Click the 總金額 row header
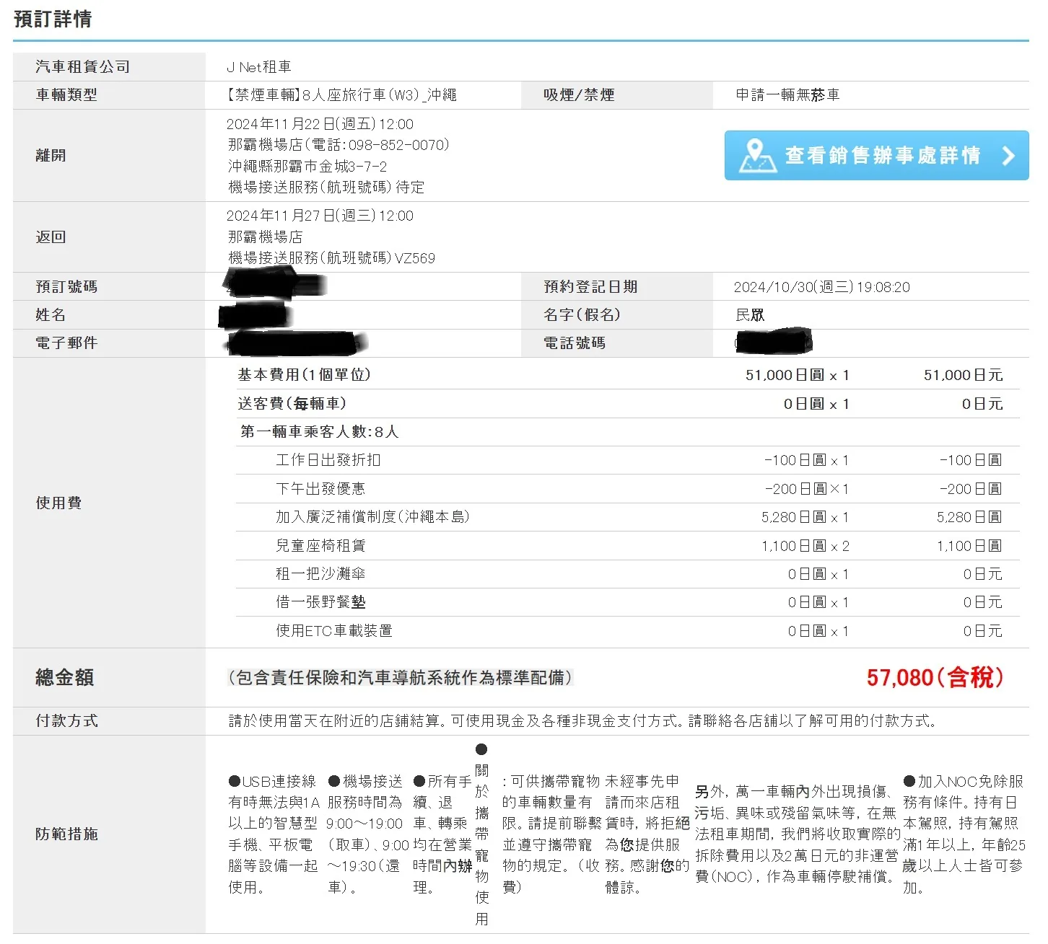This screenshot has width=1048, height=944. click(x=65, y=678)
